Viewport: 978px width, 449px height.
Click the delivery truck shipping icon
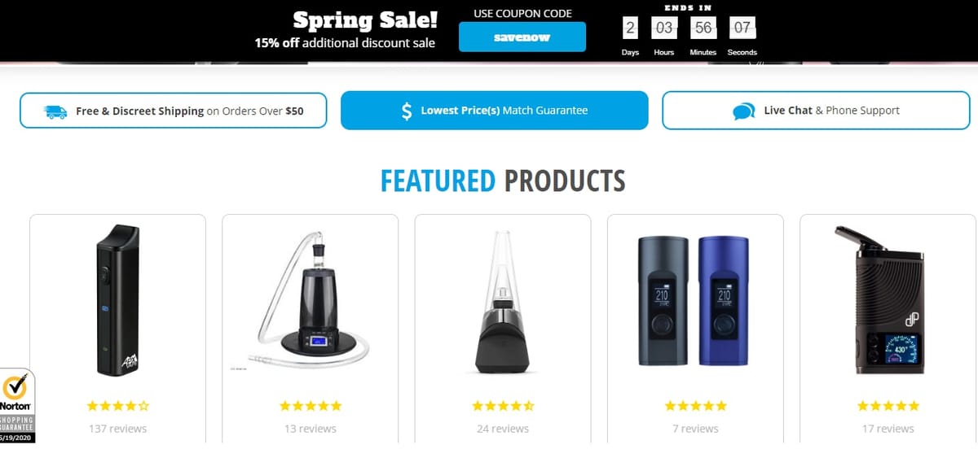pos(56,111)
